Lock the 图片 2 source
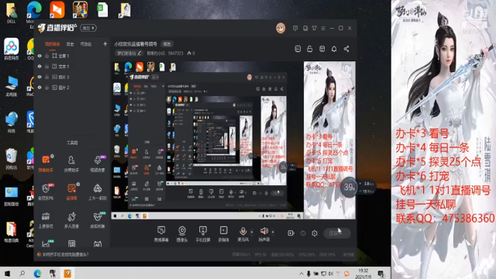This screenshot has width=496, height=279. click(x=46, y=88)
